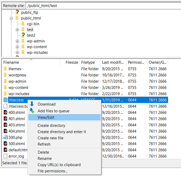Sort by the Last modified column header

pyautogui.click(x=113, y=62)
